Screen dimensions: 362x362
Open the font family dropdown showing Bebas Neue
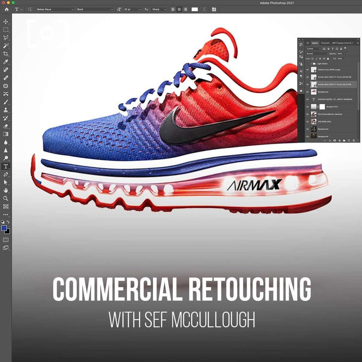click(x=54, y=9)
